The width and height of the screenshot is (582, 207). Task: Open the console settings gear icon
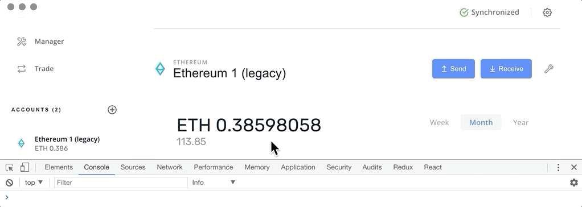tap(574, 183)
